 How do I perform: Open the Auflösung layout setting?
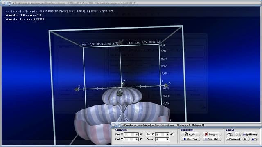pyautogui.click(x=250, y=134)
